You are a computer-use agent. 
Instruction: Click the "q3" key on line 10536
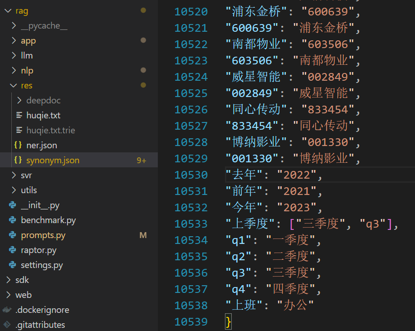pyautogui.click(x=238, y=273)
